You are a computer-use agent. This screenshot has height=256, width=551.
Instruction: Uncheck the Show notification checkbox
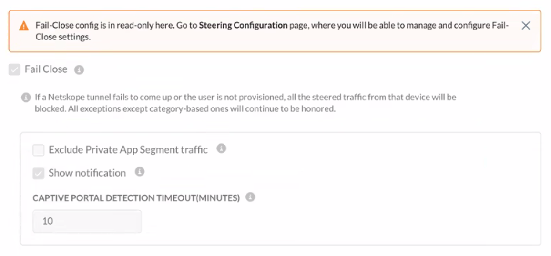click(38, 173)
